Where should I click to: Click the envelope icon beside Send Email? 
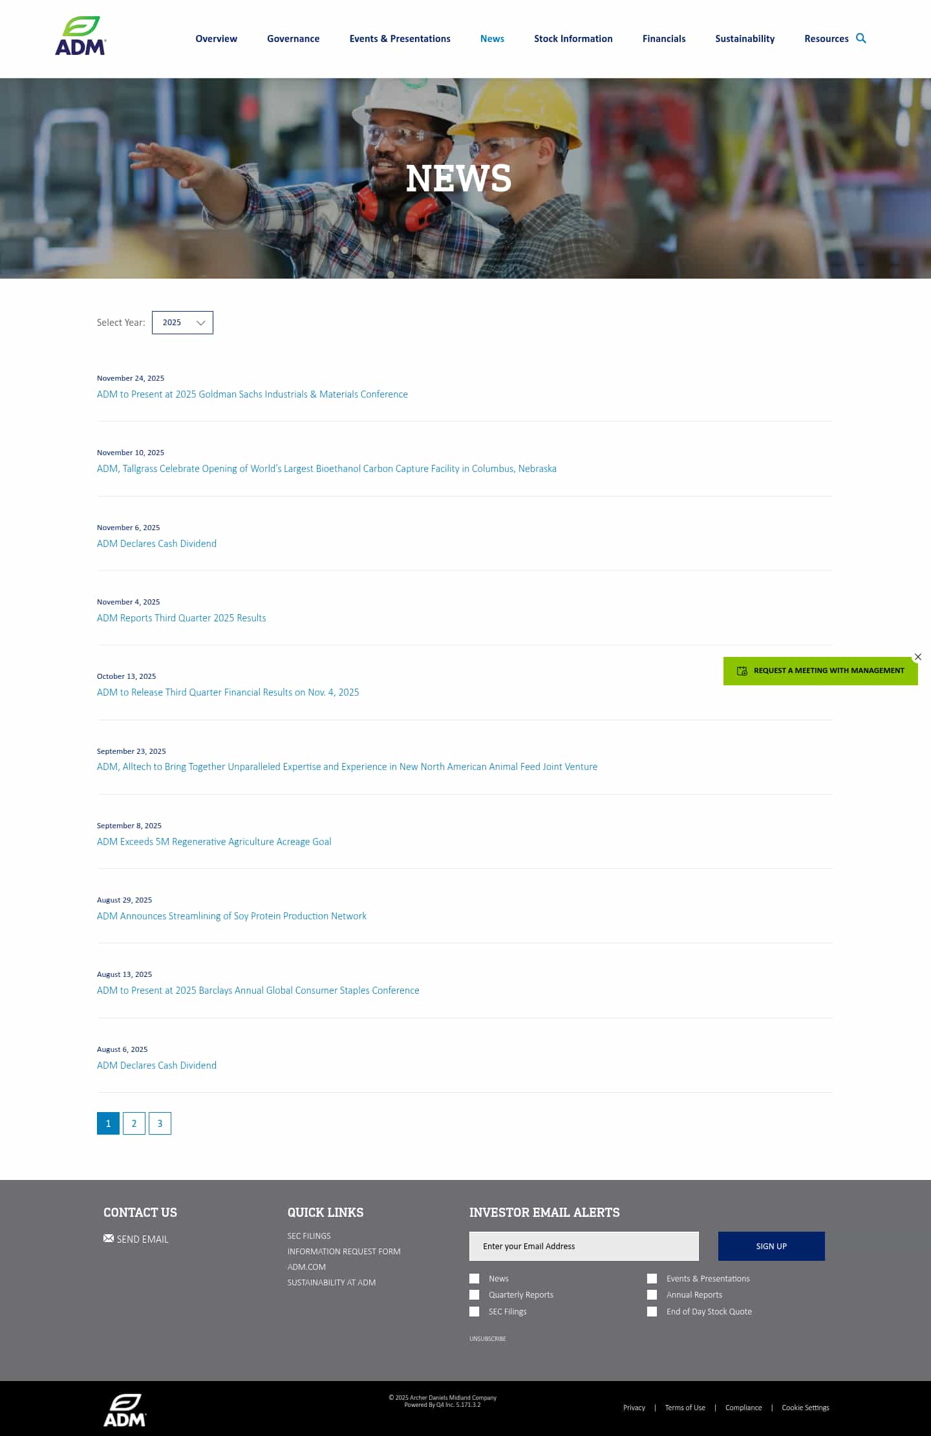tap(109, 1238)
